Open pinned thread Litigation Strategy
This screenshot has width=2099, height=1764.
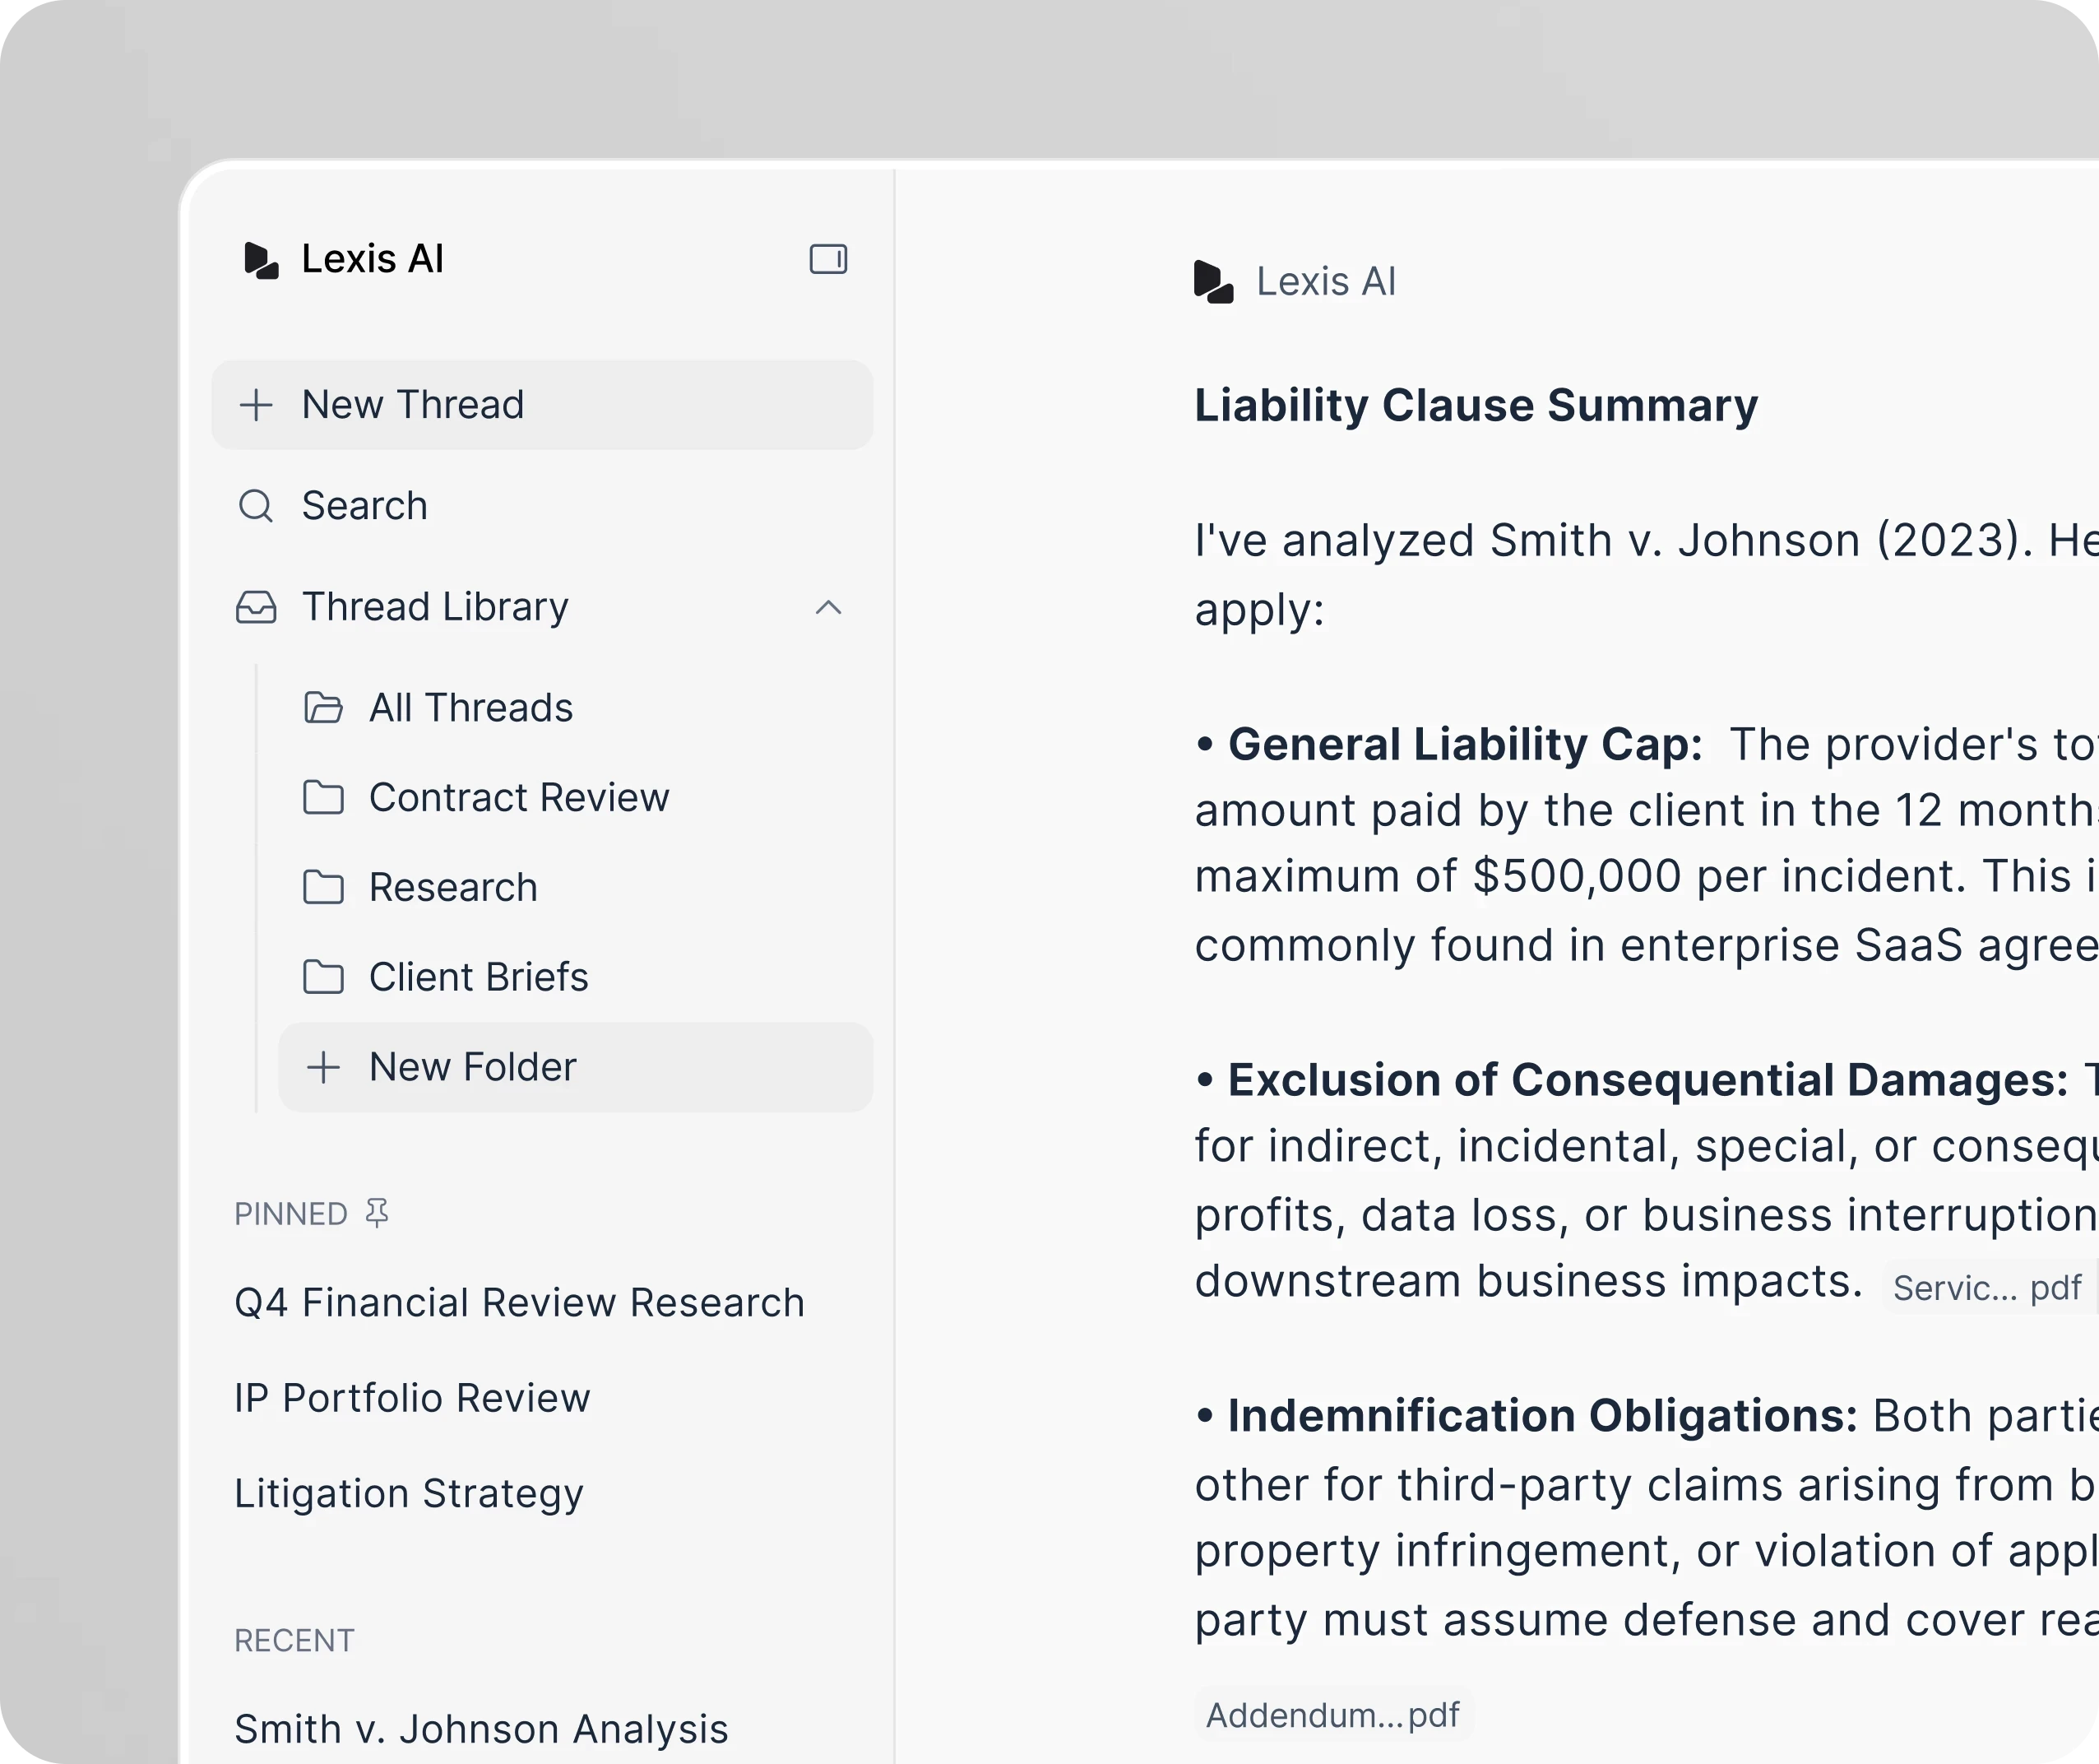coord(409,1493)
